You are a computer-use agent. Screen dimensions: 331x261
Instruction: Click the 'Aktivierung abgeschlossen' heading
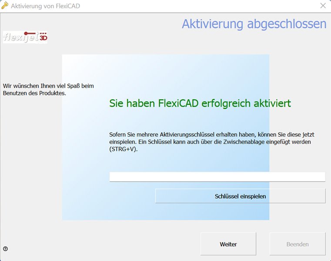(254, 24)
